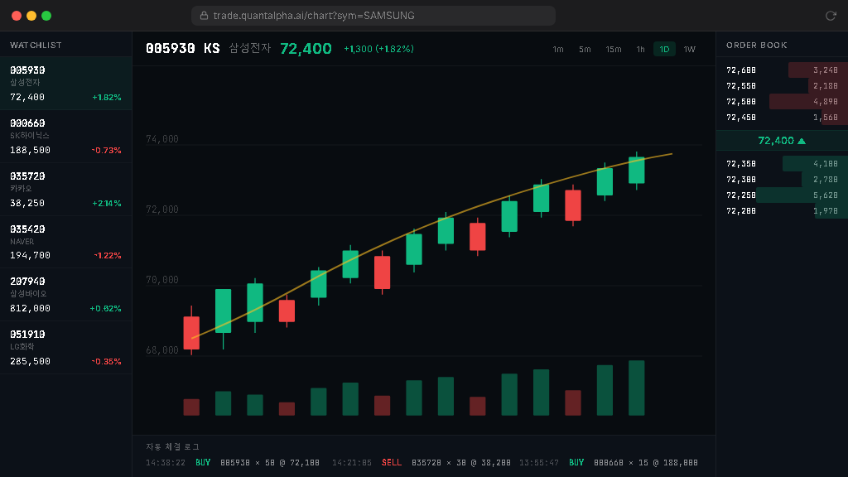Change chart to 1W interval

point(689,50)
